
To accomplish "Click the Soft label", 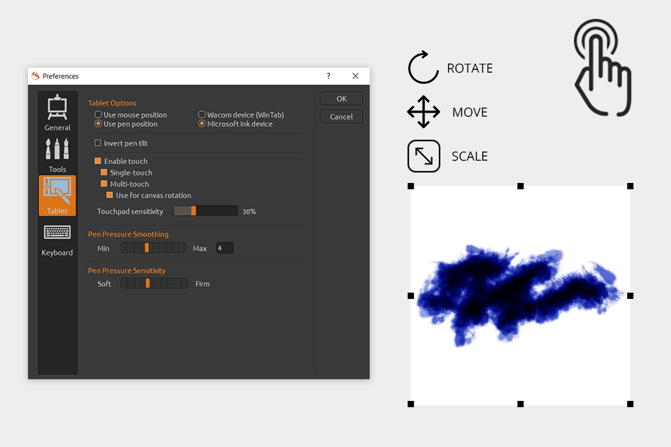I will coord(104,284).
